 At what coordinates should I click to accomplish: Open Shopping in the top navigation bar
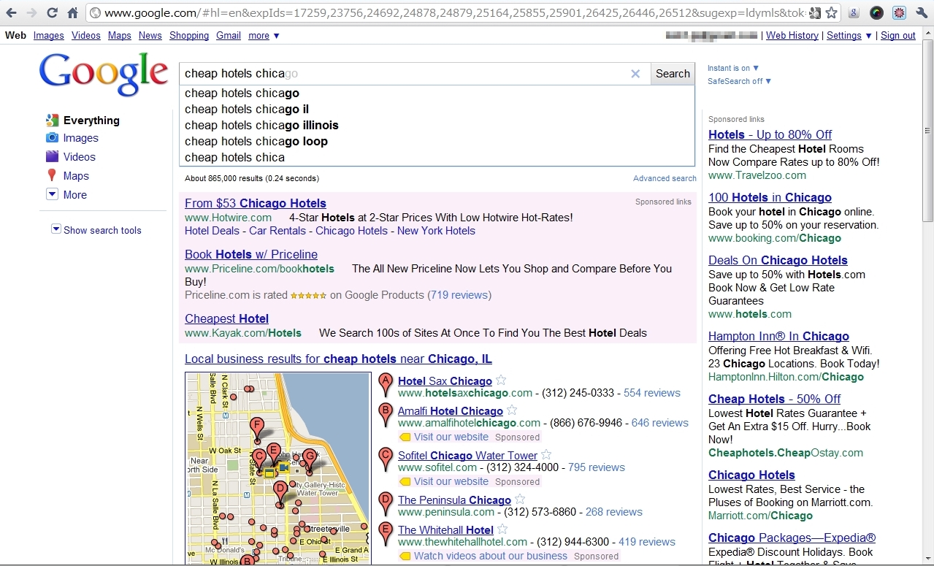pyautogui.click(x=189, y=35)
